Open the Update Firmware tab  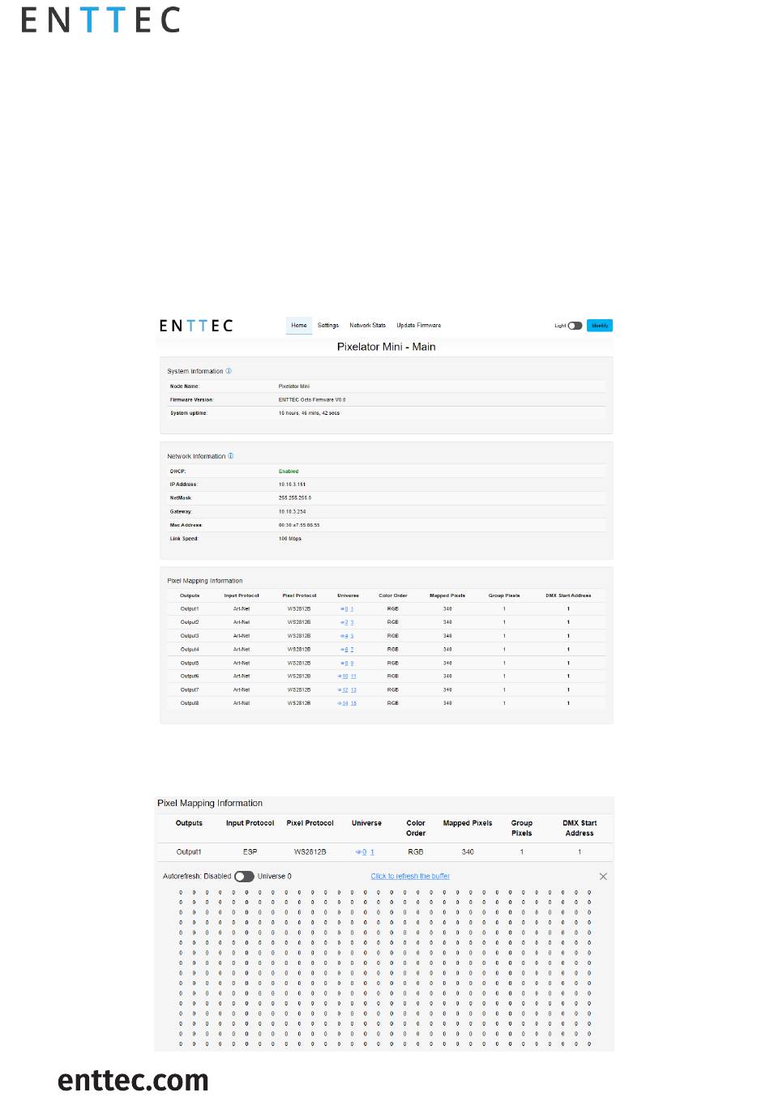pyautogui.click(x=419, y=325)
